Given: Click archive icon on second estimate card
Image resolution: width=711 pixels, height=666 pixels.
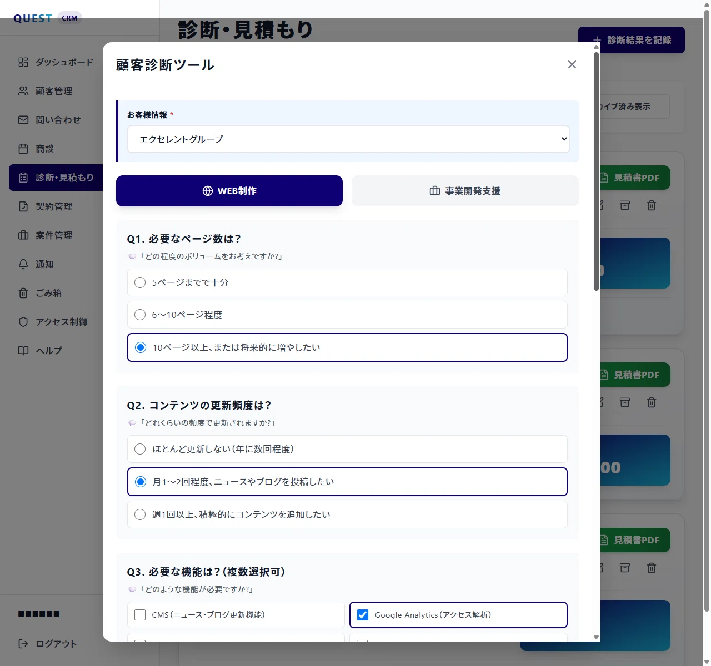Looking at the screenshot, I should [x=625, y=402].
